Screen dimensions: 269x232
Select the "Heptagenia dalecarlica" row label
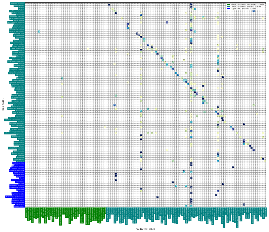coord(16,73)
